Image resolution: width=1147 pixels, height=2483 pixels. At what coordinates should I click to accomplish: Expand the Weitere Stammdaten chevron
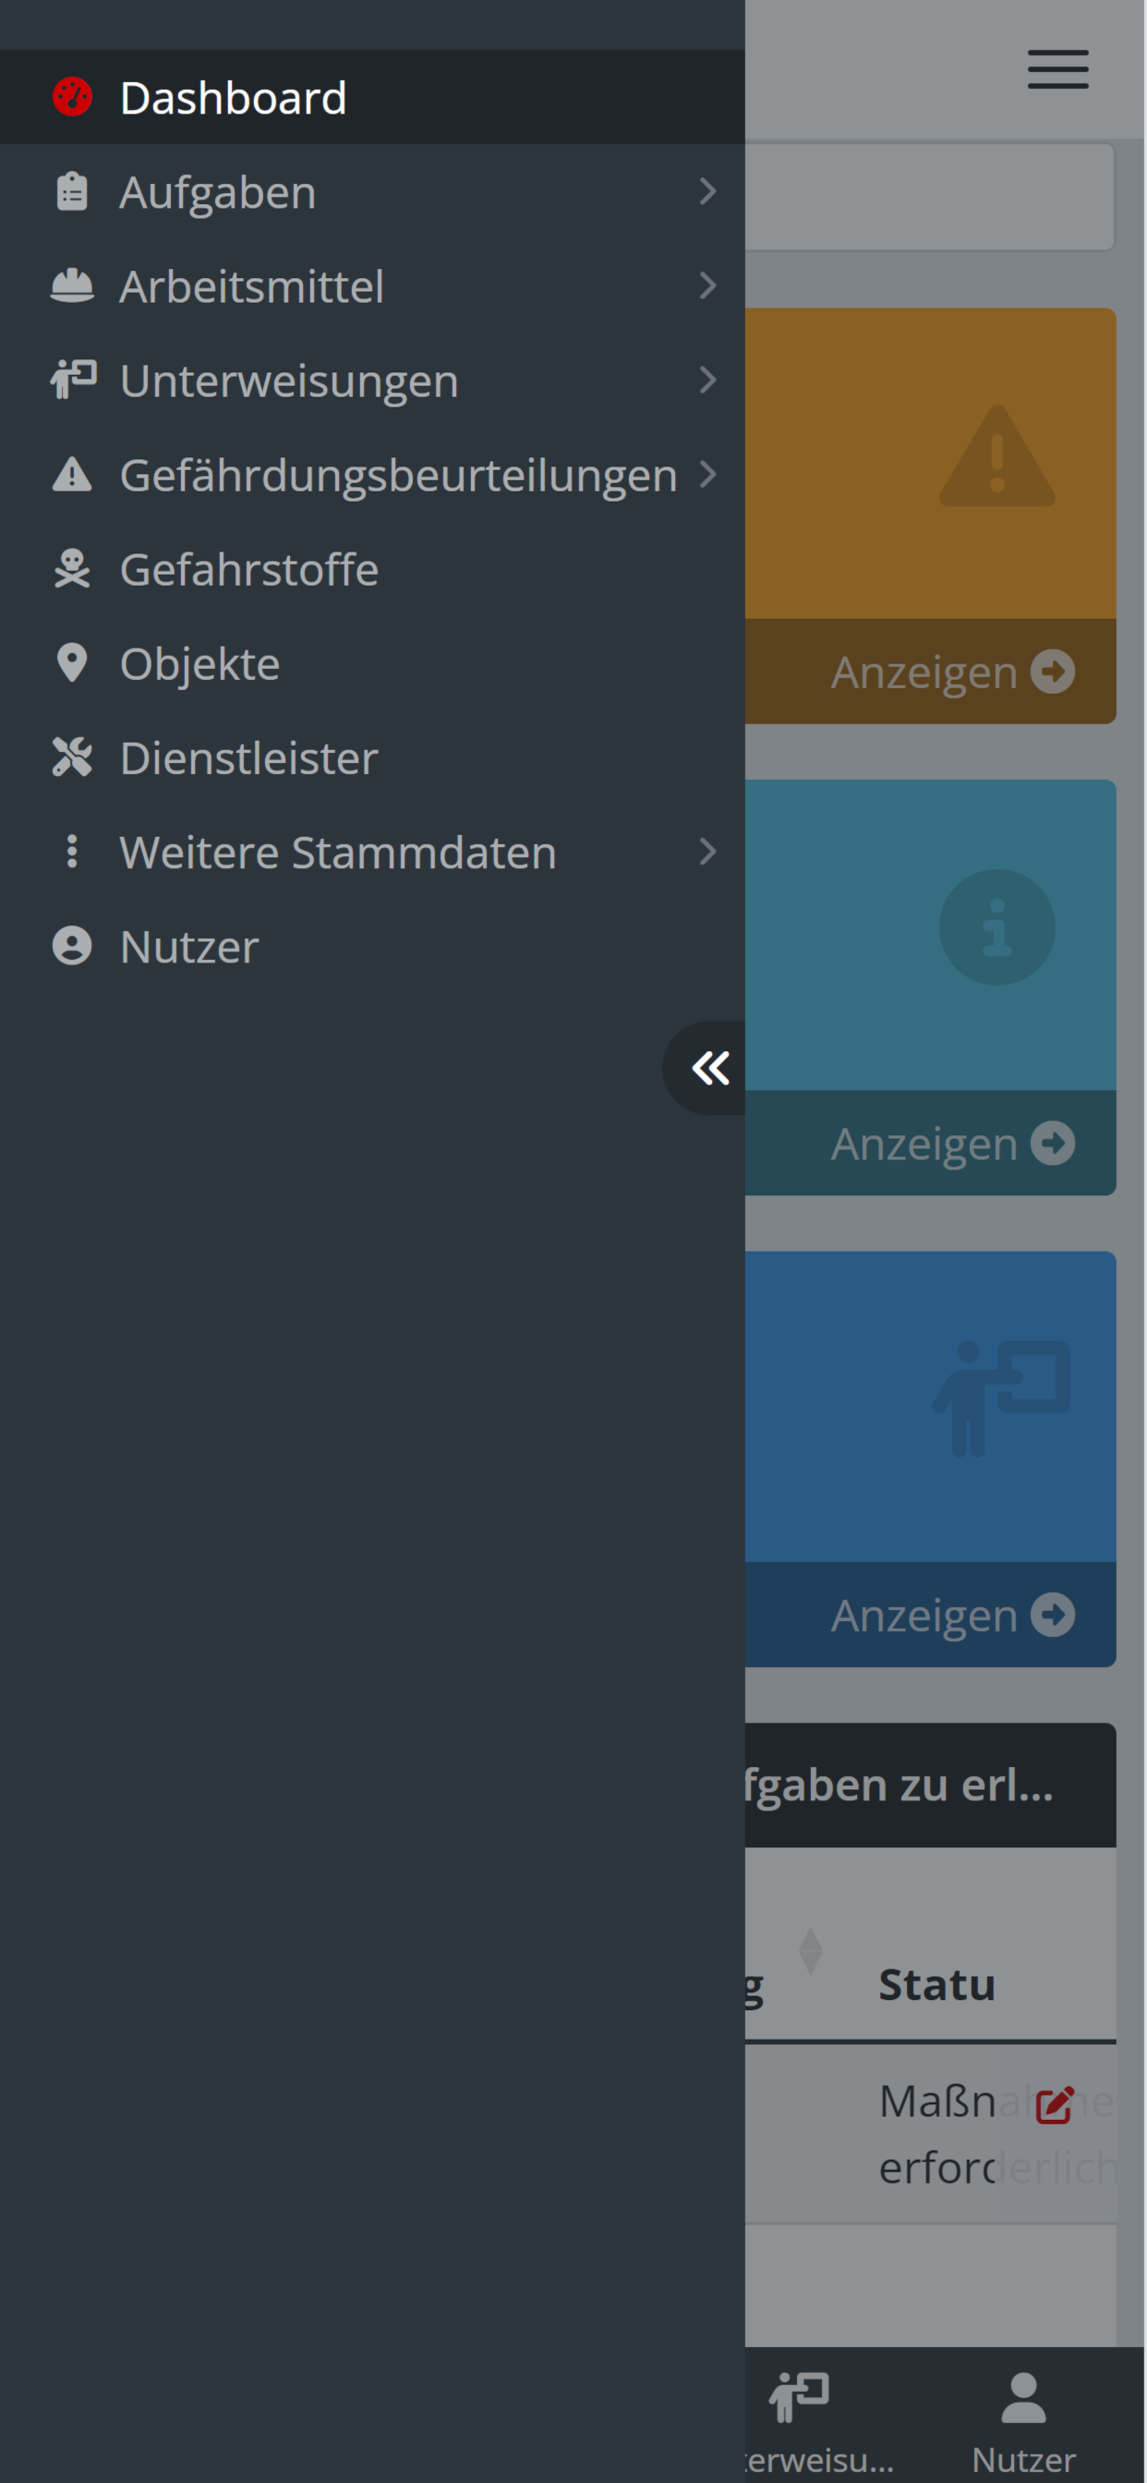(707, 852)
